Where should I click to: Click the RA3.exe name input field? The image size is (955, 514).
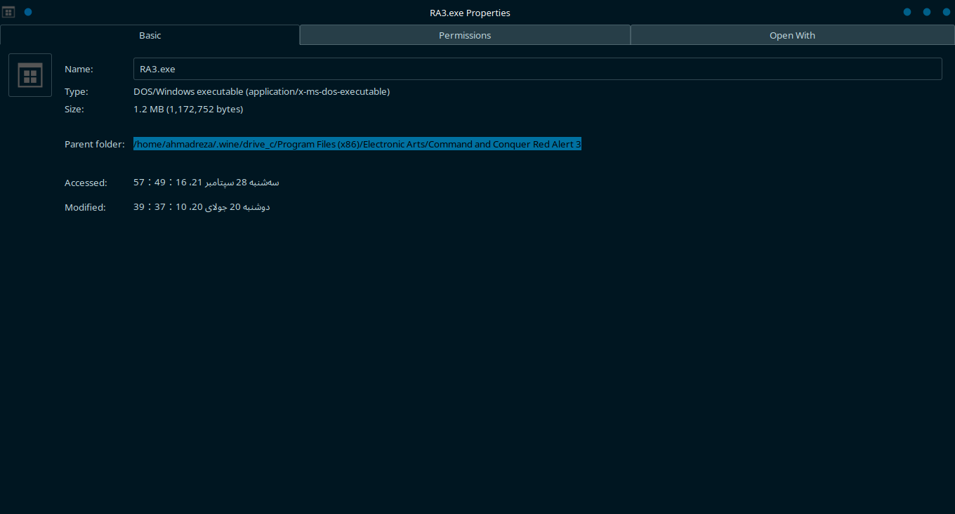(x=537, y=69)
